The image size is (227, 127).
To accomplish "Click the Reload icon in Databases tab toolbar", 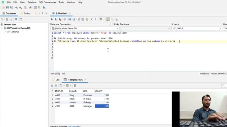I will 2,19.
